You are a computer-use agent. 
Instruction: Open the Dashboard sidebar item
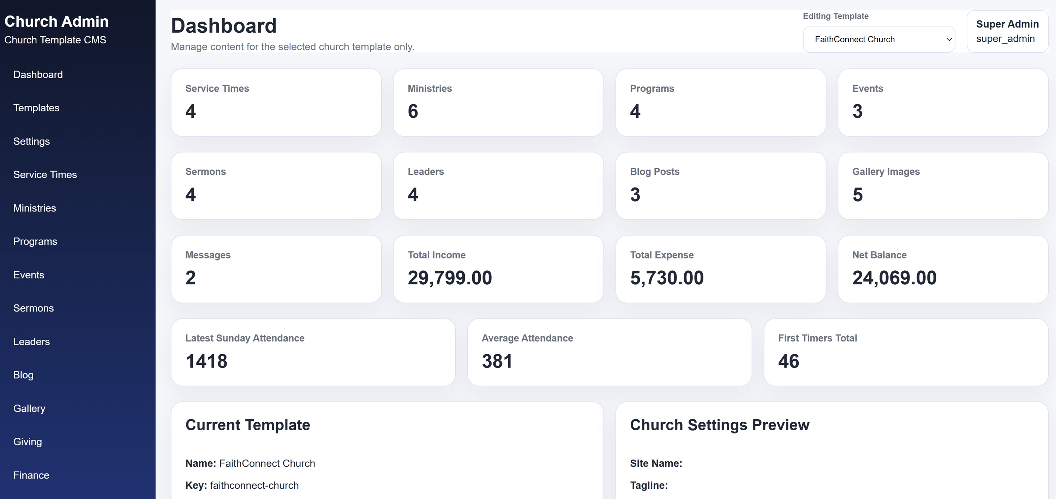point(38,74)
